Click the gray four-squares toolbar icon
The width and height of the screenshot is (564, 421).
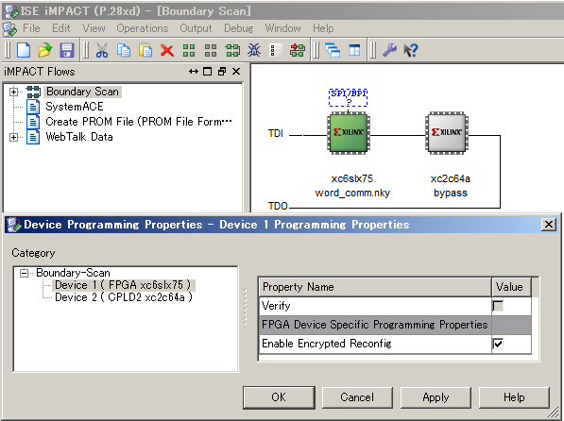click(x=211, y=50)
